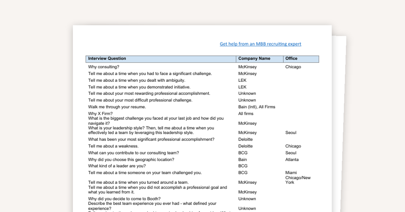Image resolution: width=405 pixels, height=212 pixels.
Task: Select the 'demonstrated initiative' question
Action: (x=139, y=87)
